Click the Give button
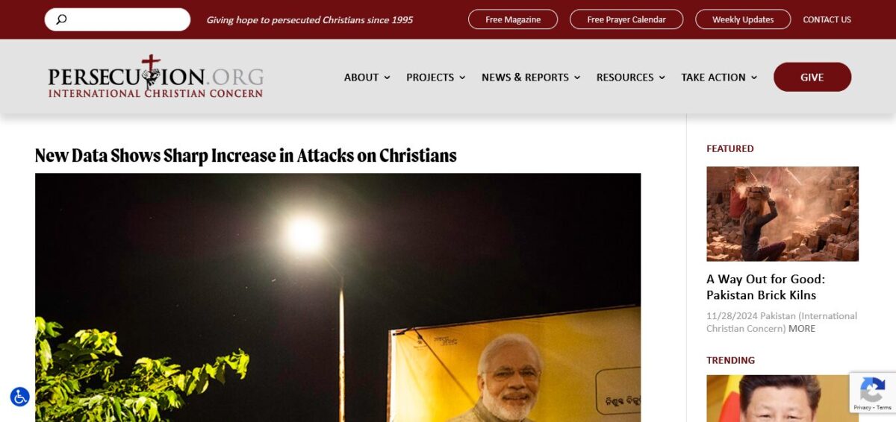The image size is (896, 422). tap(812, 77)
